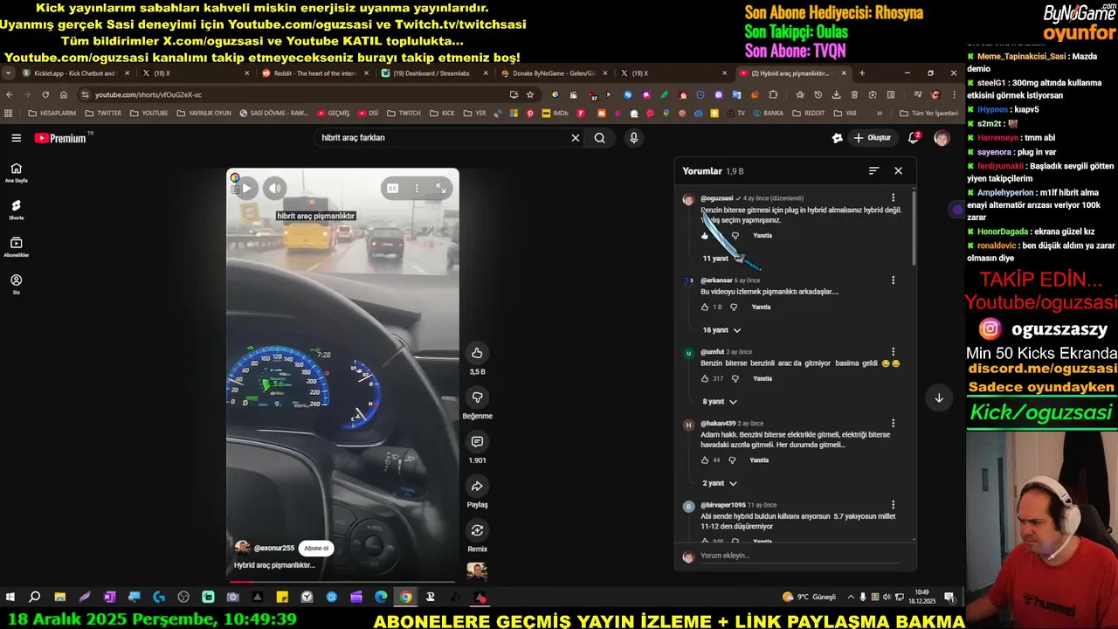The height and width of the screenshot is (629, 1118).
Task: Open the YouTube hamburger guide menu
Action: point(16,138)
